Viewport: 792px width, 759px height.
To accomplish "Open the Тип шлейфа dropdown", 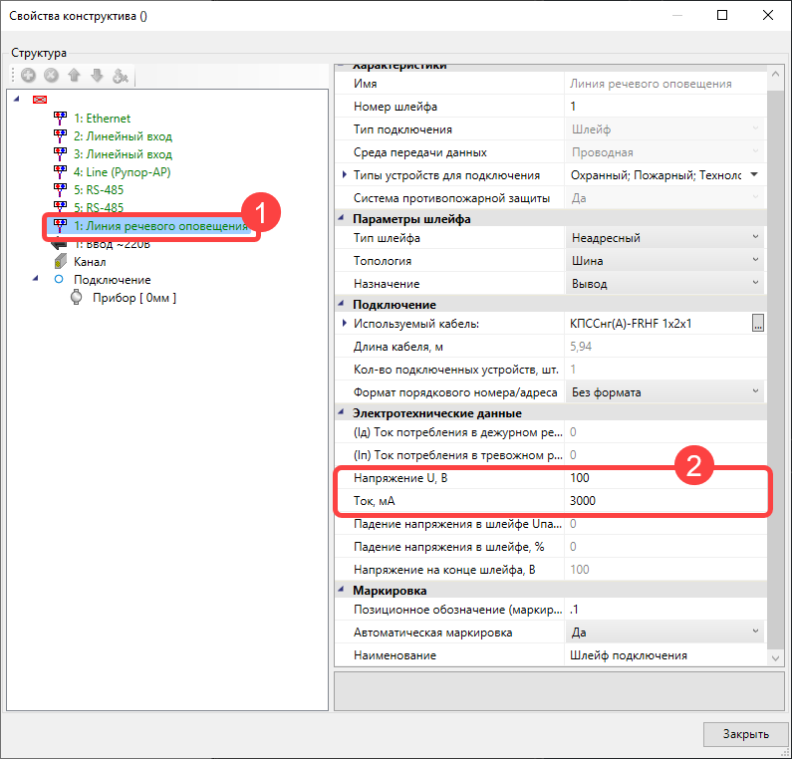I will (x=755, y=238).
